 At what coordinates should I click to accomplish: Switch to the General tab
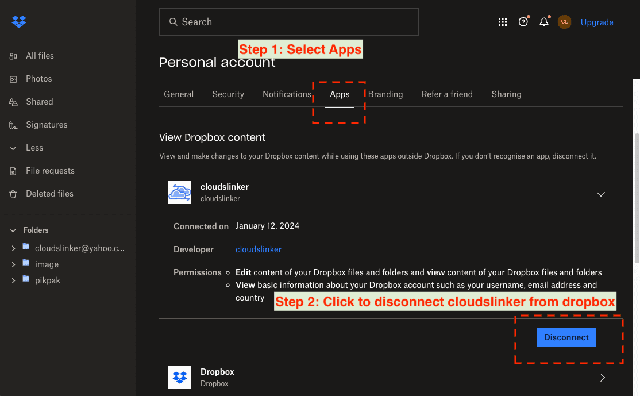[178, 94]
